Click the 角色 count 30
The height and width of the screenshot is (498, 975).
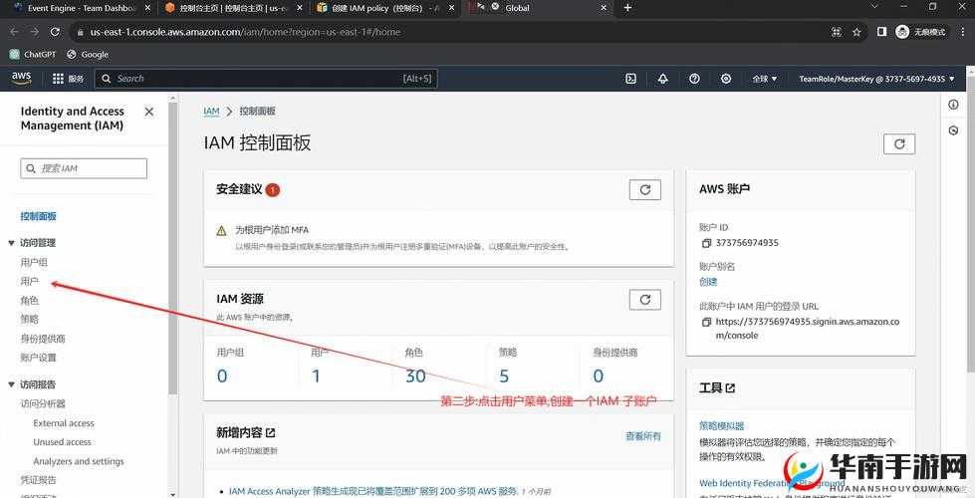point(415,375)
